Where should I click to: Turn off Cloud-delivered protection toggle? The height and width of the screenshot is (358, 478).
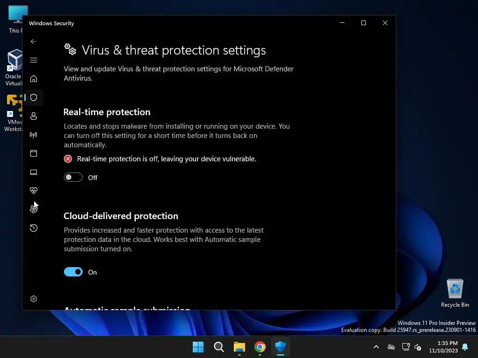(x=73, y=272)
